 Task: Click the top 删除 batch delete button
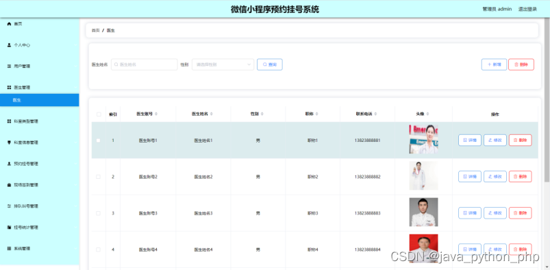pos(521,64)
